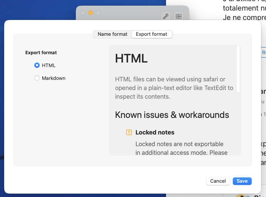Click the greyed-out close button of the window
The image size is (266, 197).
point(83,13)
